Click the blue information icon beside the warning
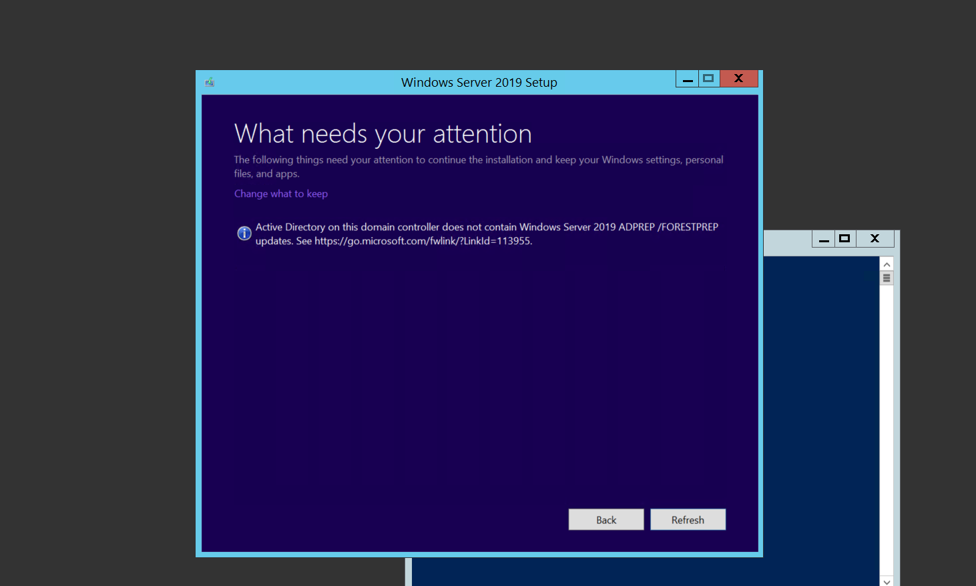This screenshot has width=976, height=586. click(244, 234)
